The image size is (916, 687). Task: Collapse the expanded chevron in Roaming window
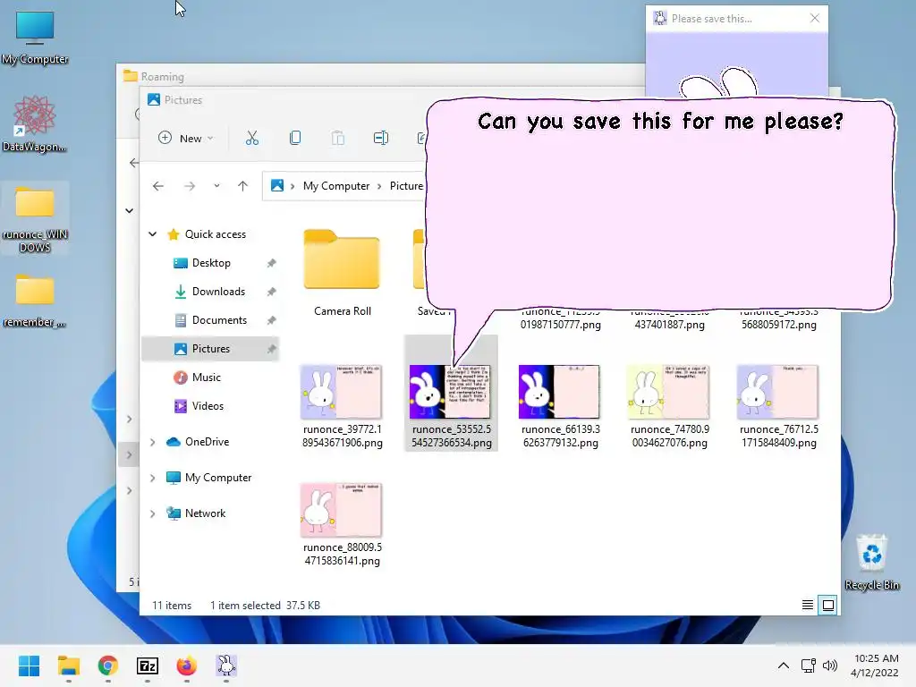(130, 211)
